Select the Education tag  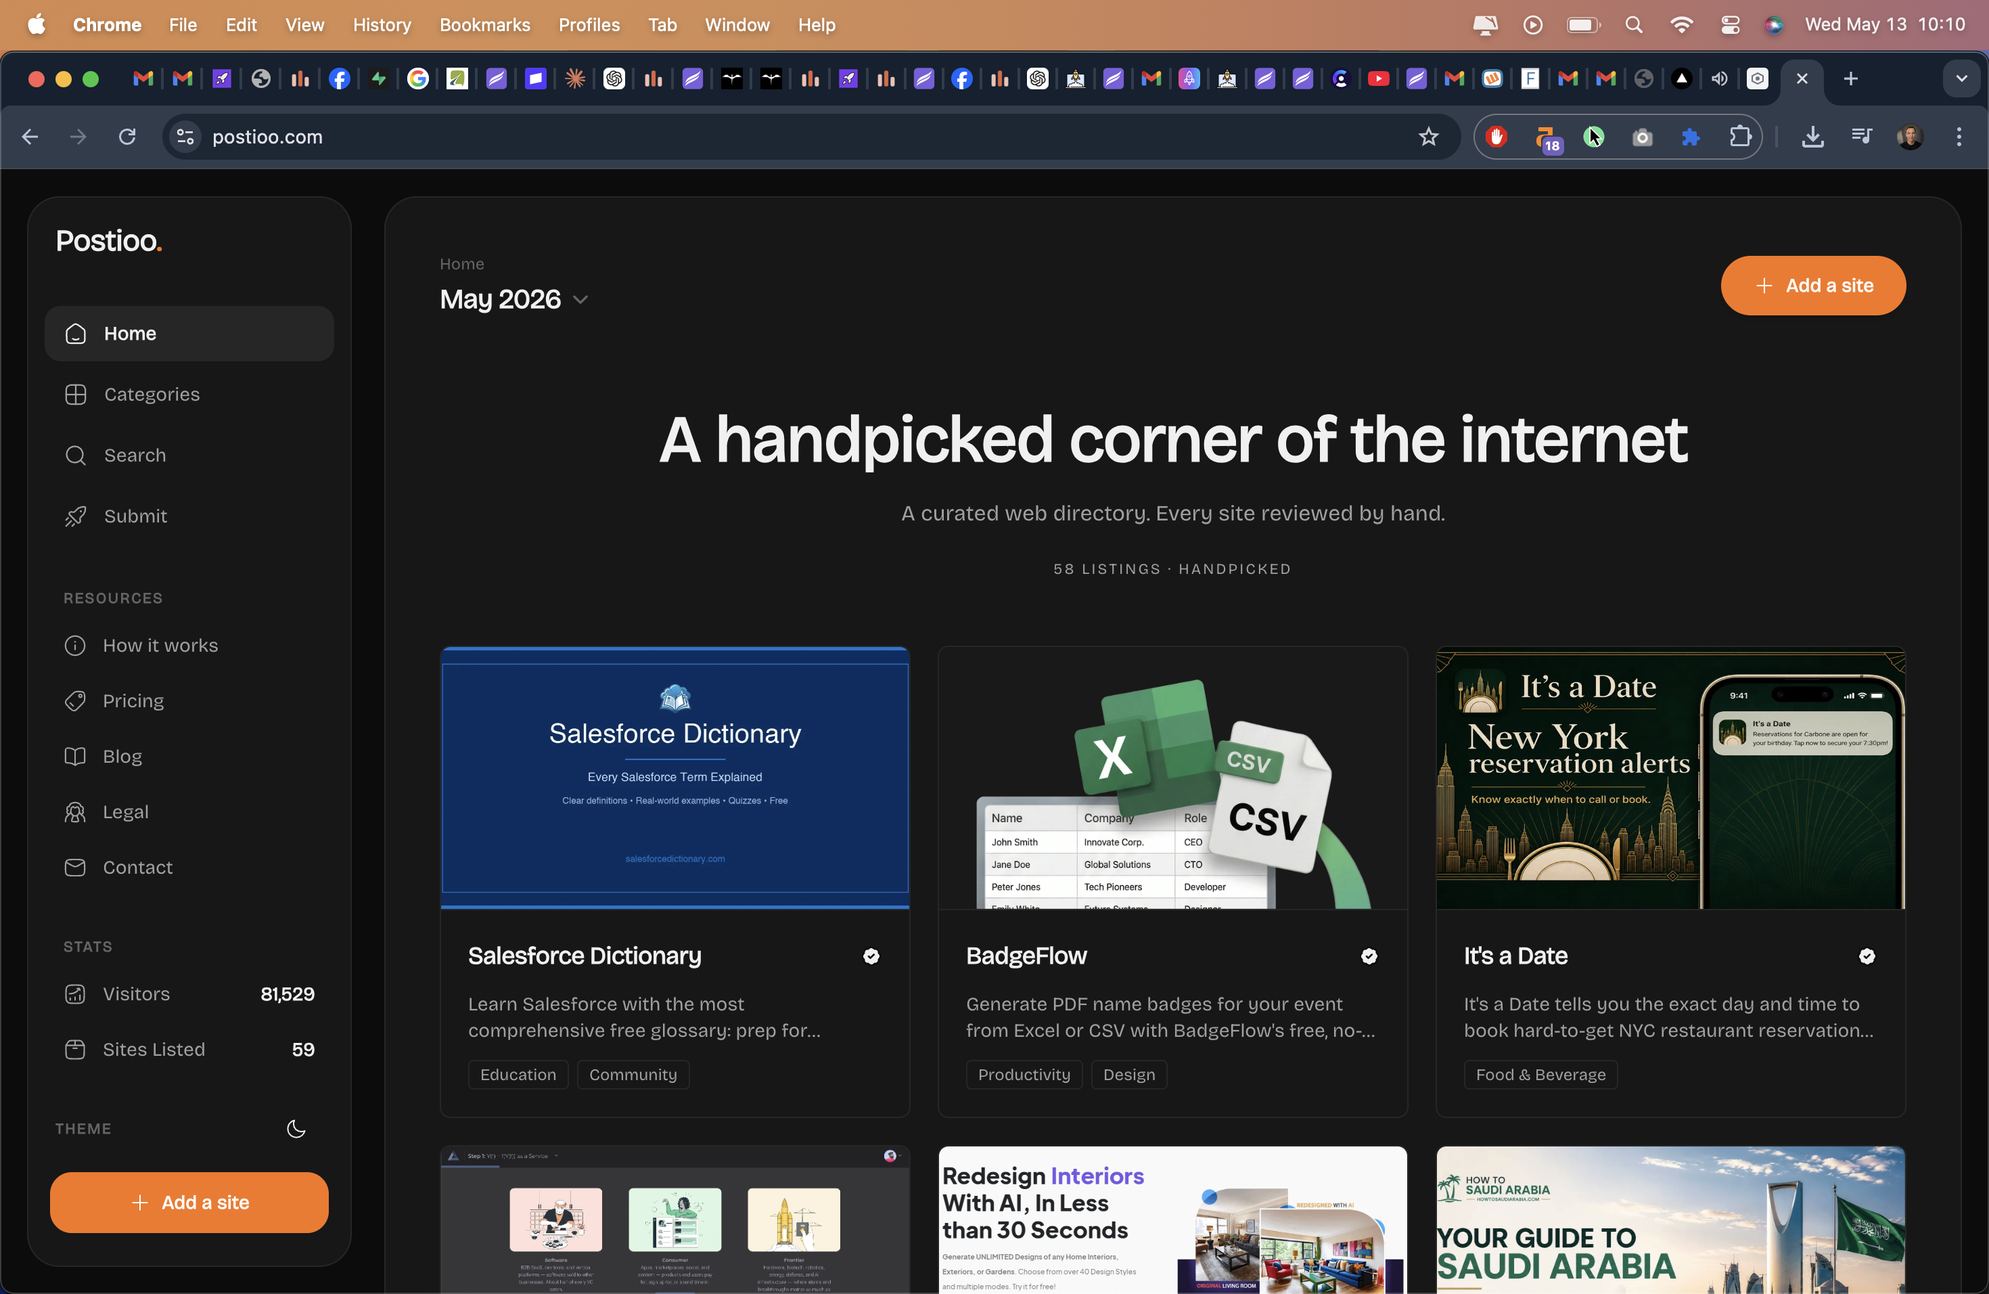tap(518, 1075)
